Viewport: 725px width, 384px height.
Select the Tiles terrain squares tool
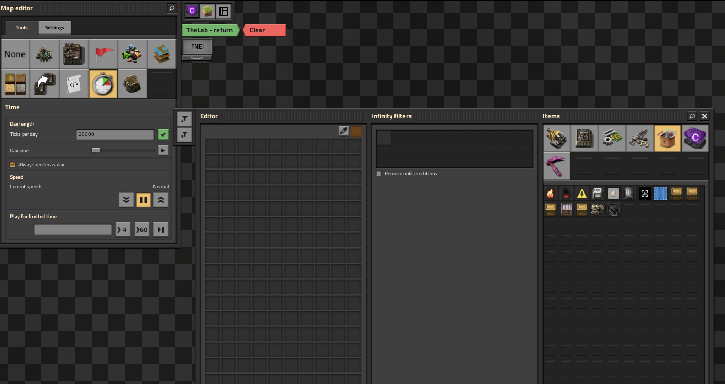15,84
